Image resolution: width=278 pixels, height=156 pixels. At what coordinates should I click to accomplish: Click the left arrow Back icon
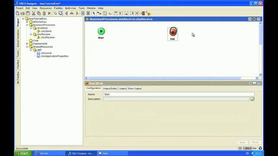pyautogui.click(x=66, y=13)
